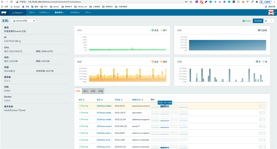This screenshot has width=277, height=149.
Task: Click the browser address bar URL
Action: (54, 2)
